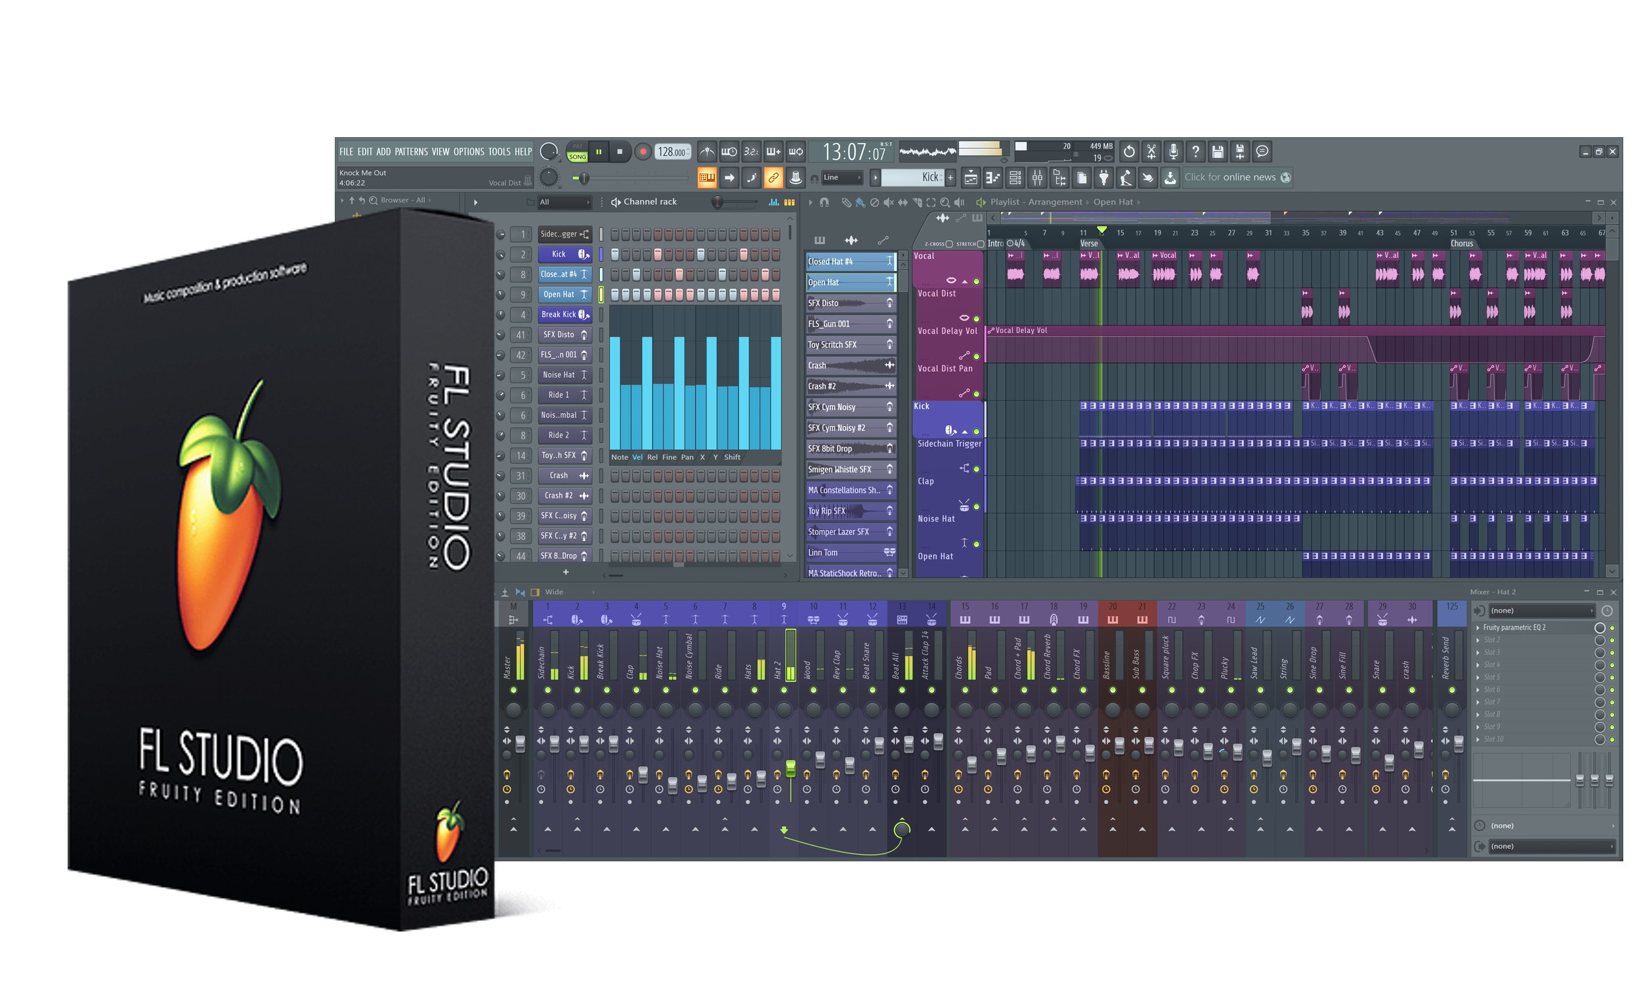Click the undo history icon
The image size is (1641, 984).
pos(1128,152)
